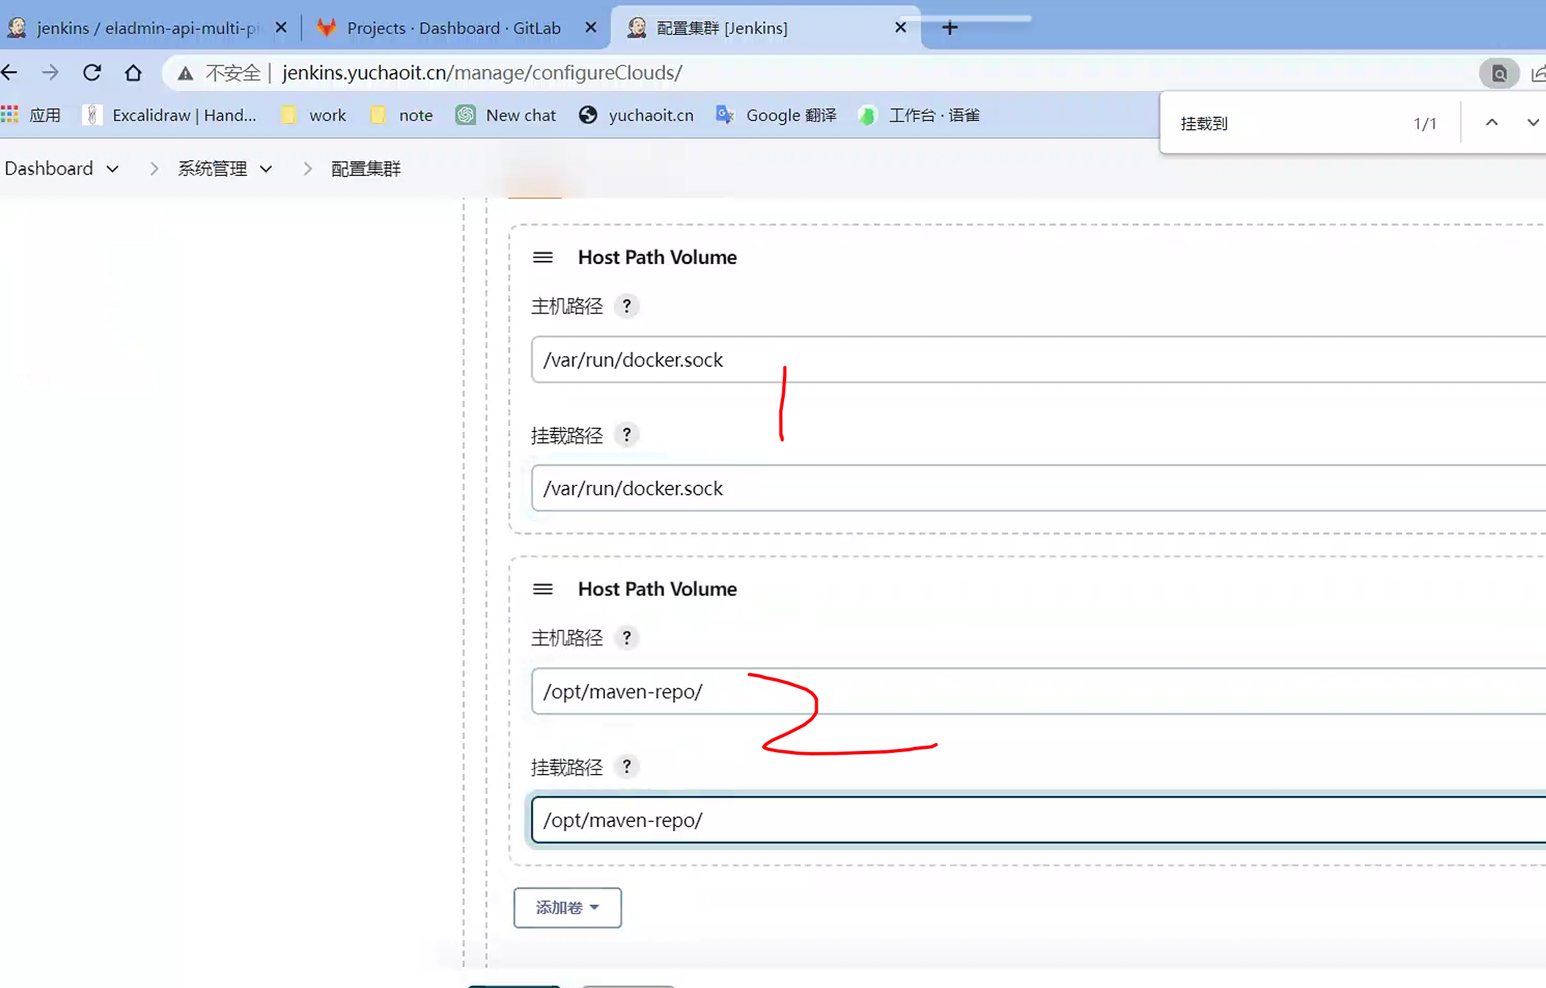This screenshot has width=1546, height=988.
Task: Click help icon next to second 主机路径
Action: click(626, 638)
